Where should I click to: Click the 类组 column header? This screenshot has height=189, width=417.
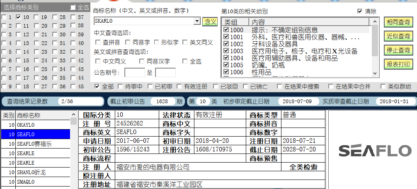pos(235,22)
